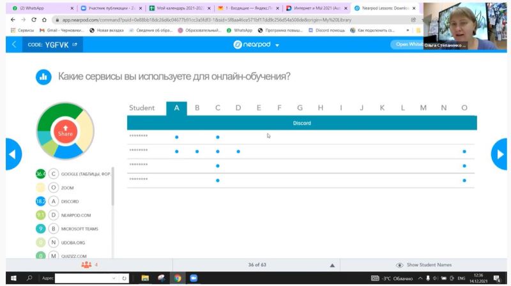Select the Discord legend item A
This screenshot has width=511, height=286.
tap(54, 201)
